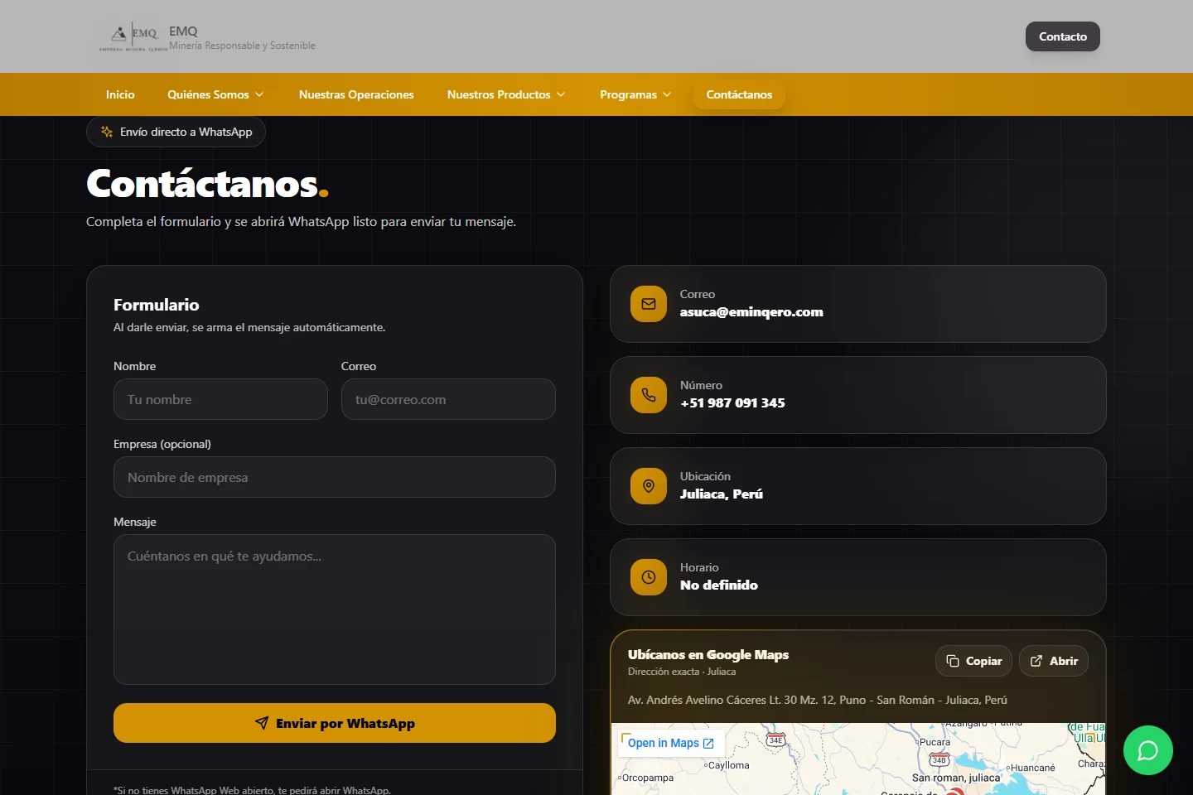Viewport: 1193px width, 795px height.
Task: Click the Nombre input field
Action: pyautogui.click(x=220, y=399)
